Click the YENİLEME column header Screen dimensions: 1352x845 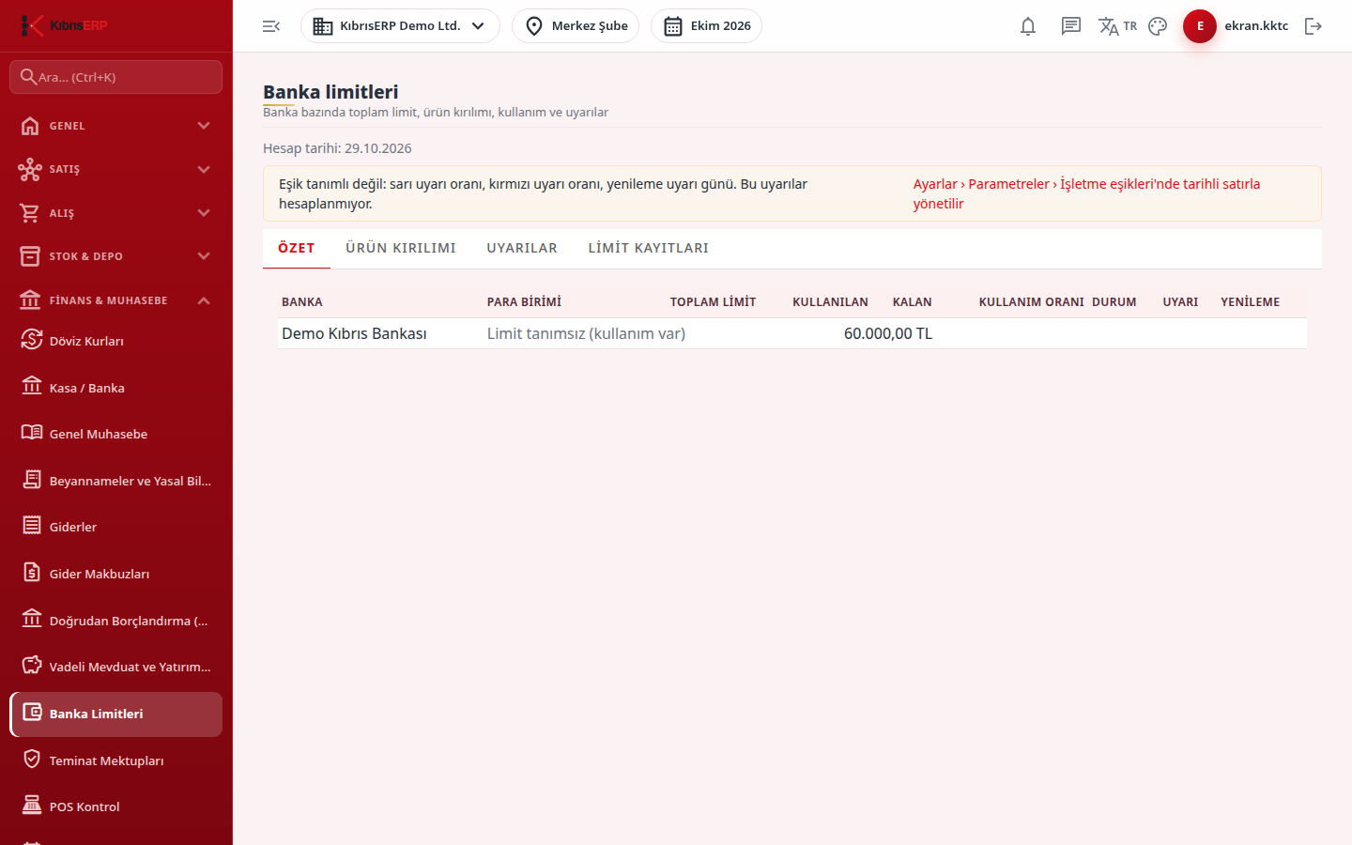[1251, 302]
